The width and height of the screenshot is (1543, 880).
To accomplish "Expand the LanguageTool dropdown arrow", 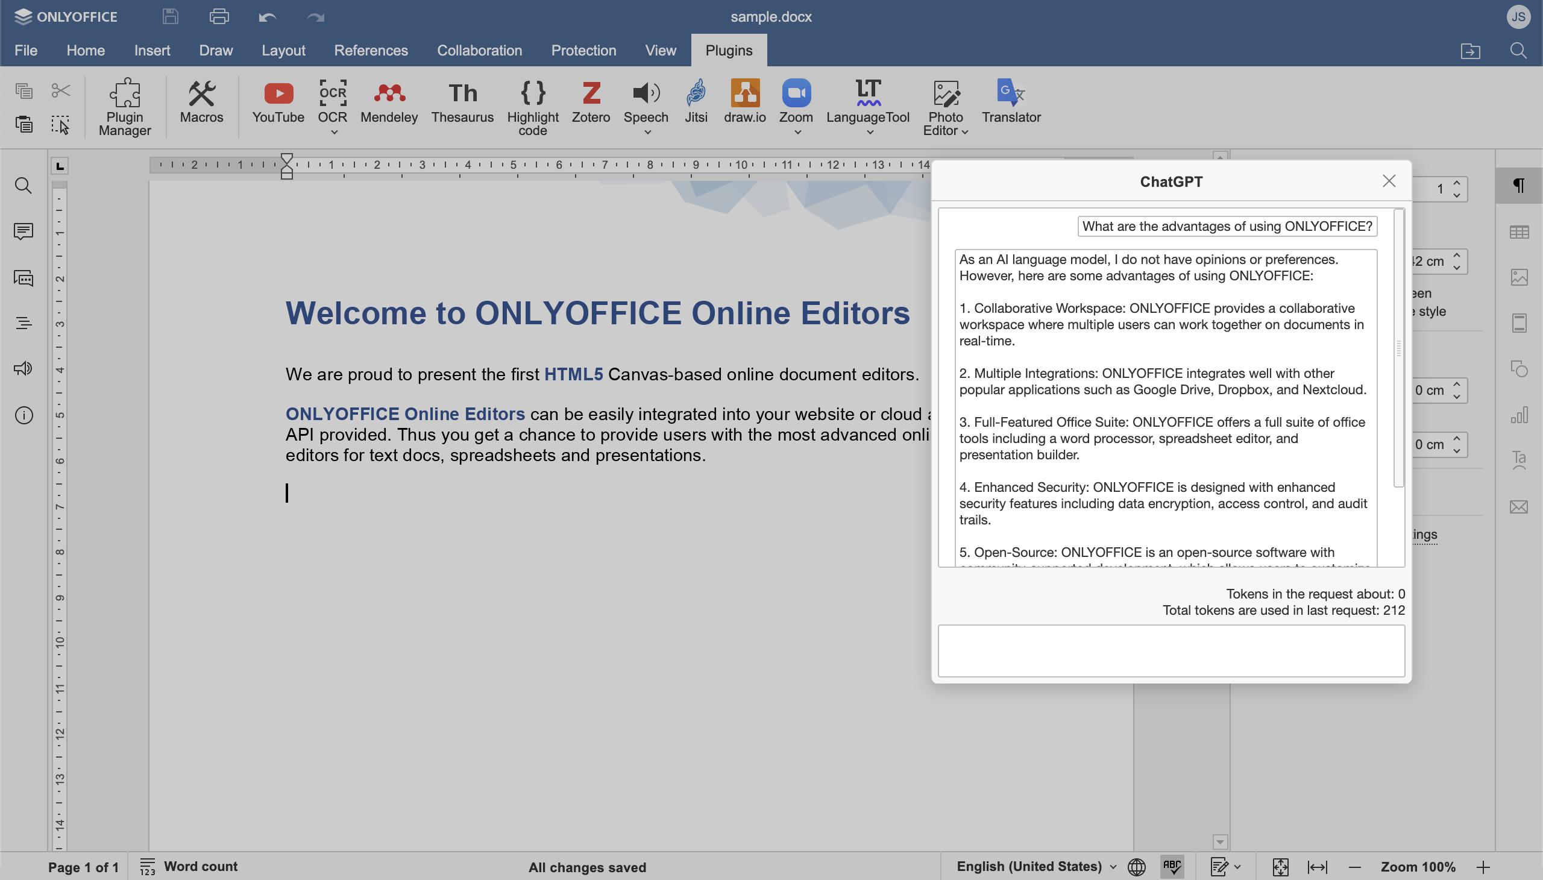I will click(x=870, y=132).
